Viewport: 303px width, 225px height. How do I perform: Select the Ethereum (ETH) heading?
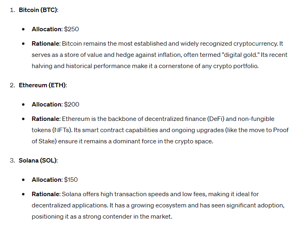pyautogui.click(x=42, y=85)
